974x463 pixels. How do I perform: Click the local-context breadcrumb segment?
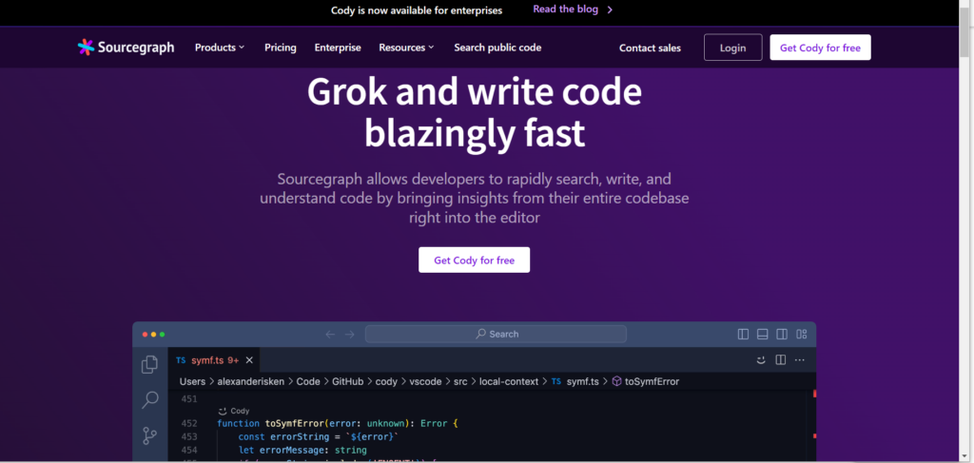click(509, 381)
